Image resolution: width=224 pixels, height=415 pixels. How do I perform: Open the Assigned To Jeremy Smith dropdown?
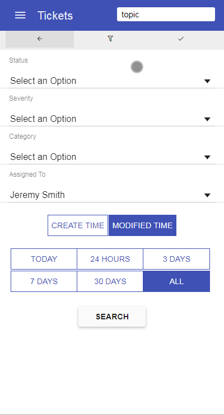coord(112,195)
